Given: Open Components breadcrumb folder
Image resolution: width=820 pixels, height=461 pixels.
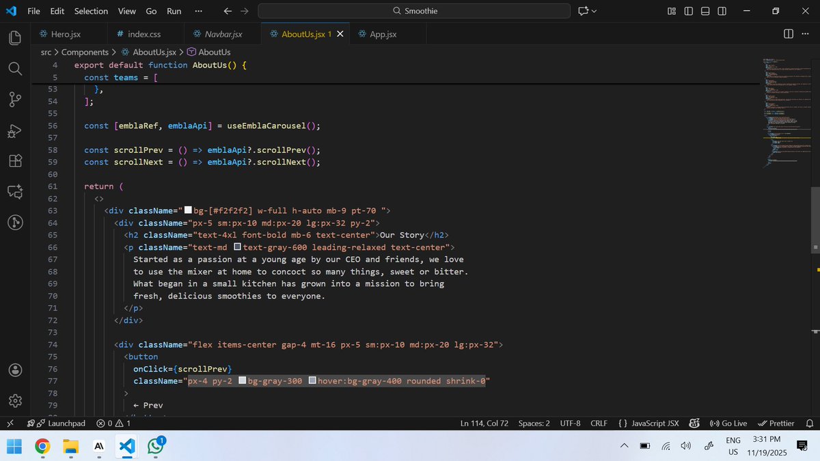Looking at the screenshot, I should pos(85,52).
